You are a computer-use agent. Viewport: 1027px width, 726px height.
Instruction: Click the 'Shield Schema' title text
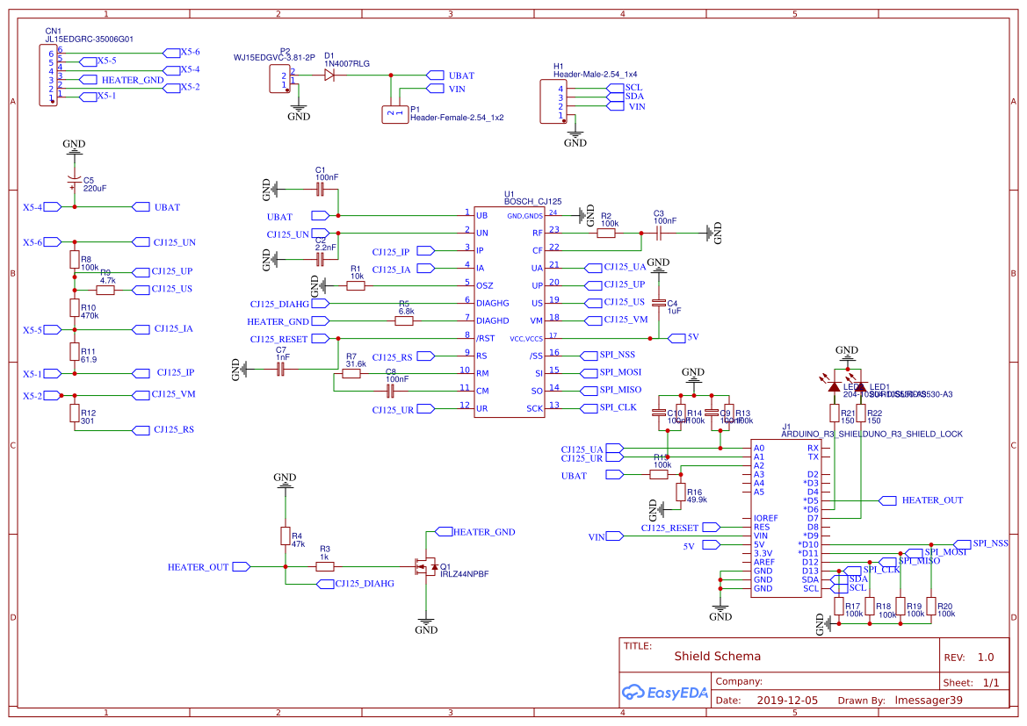point(717,656)
